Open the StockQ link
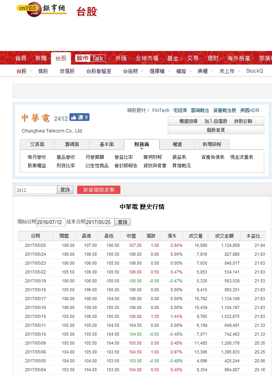This screenshot has height=377, width=272. tap(255, 71)
